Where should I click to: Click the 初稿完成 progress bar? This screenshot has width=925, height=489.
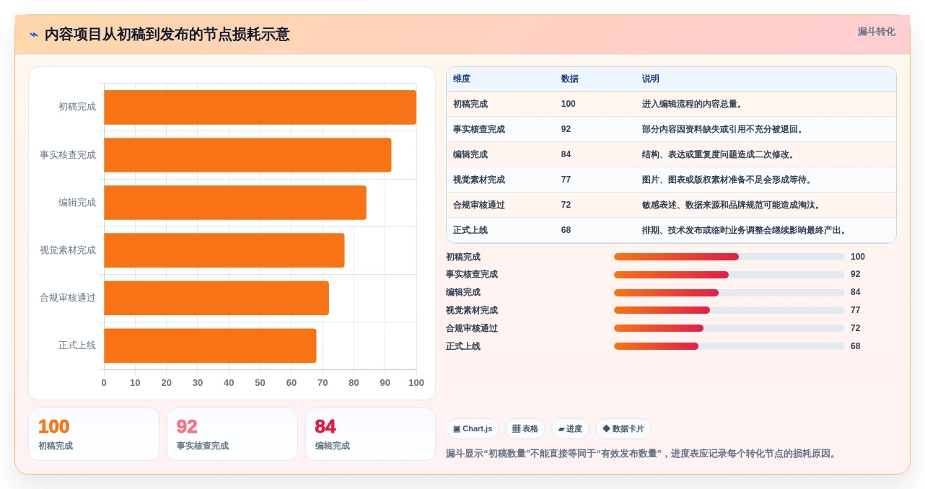729,257
